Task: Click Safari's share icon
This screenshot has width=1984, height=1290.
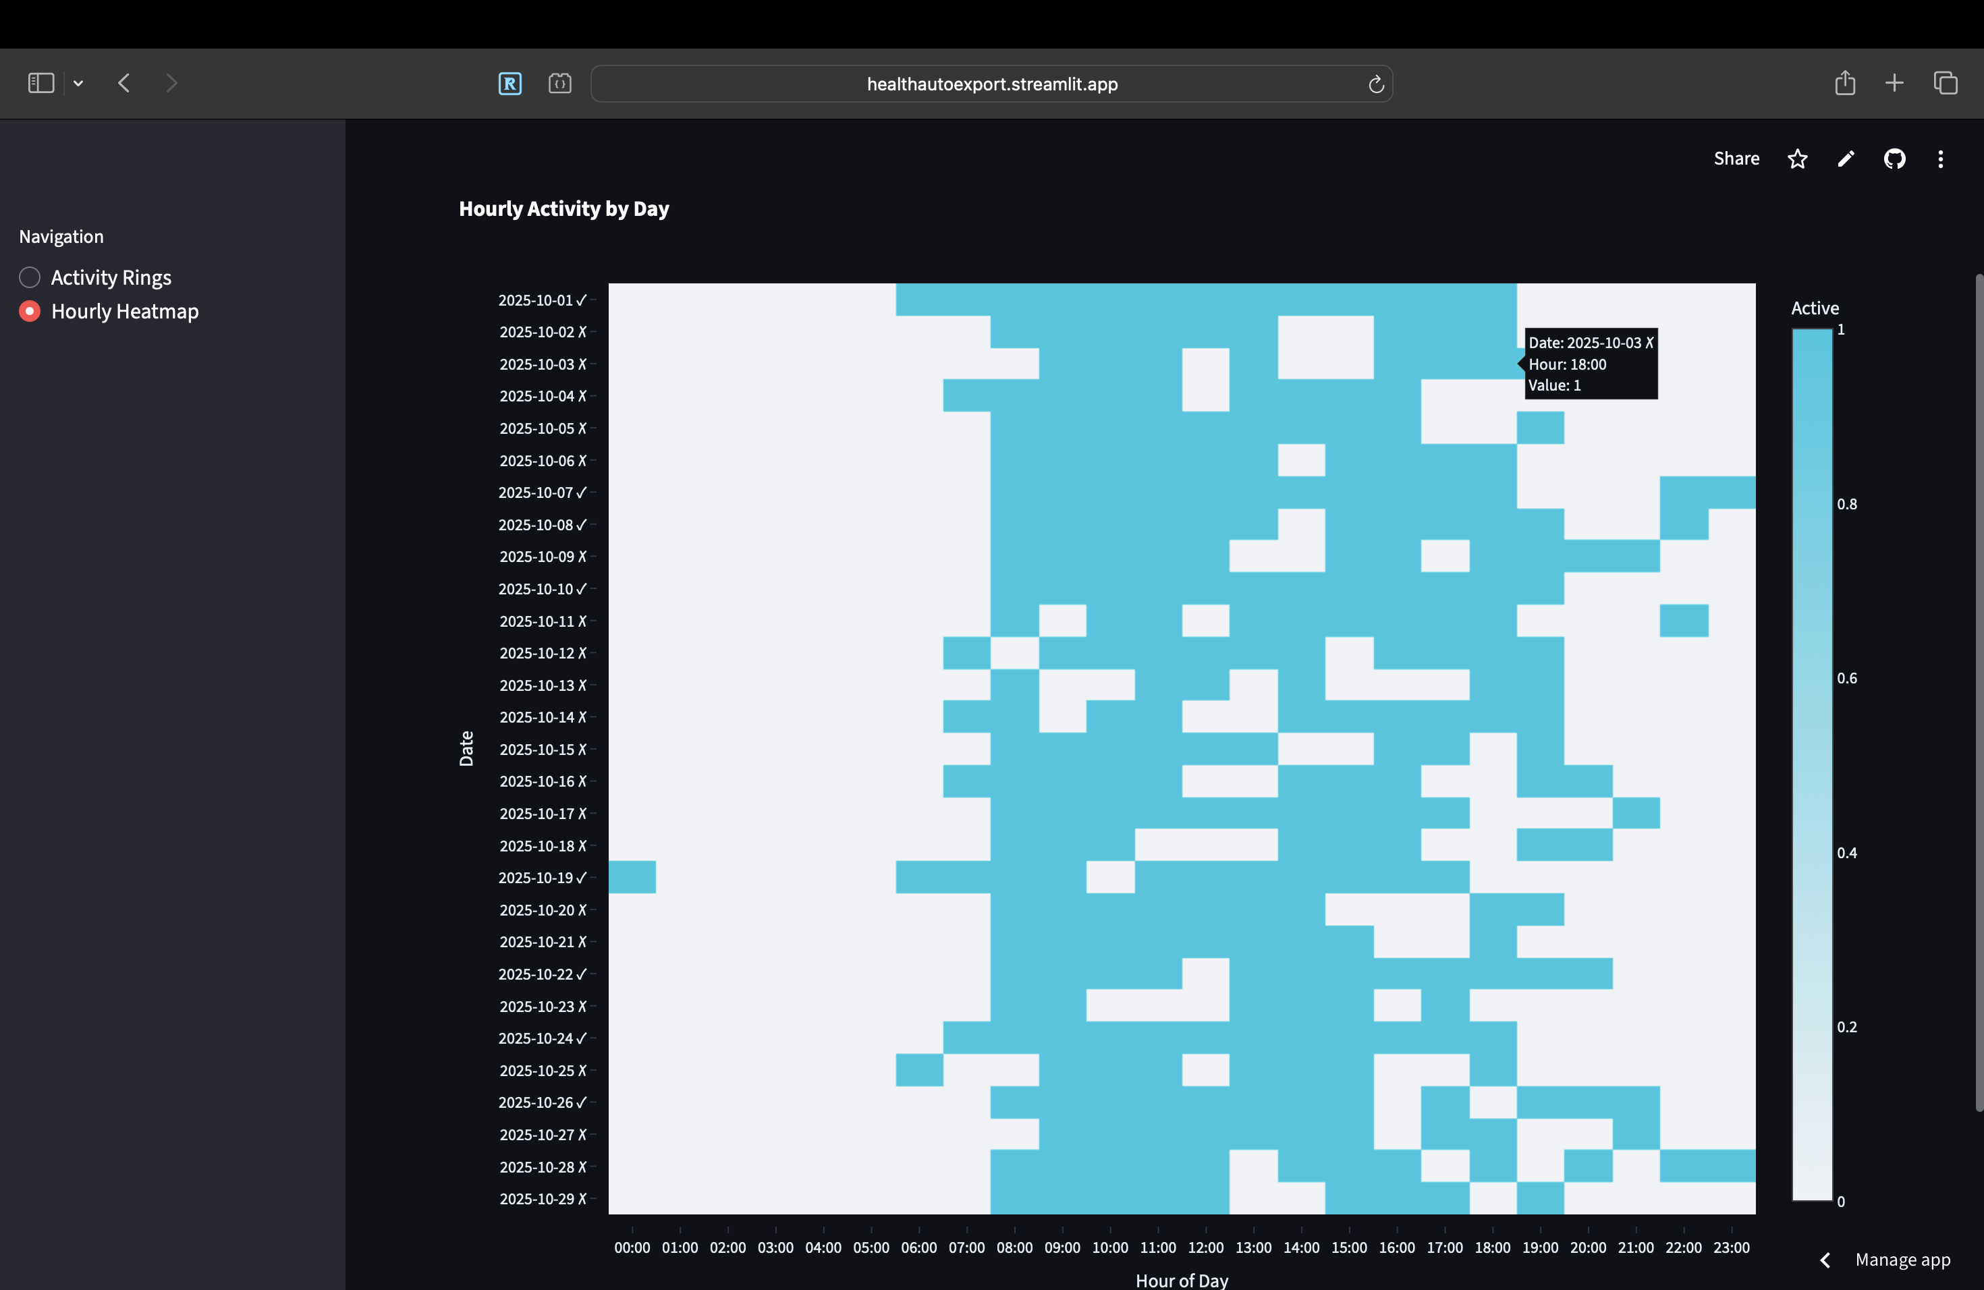Action: (1845, 82)
